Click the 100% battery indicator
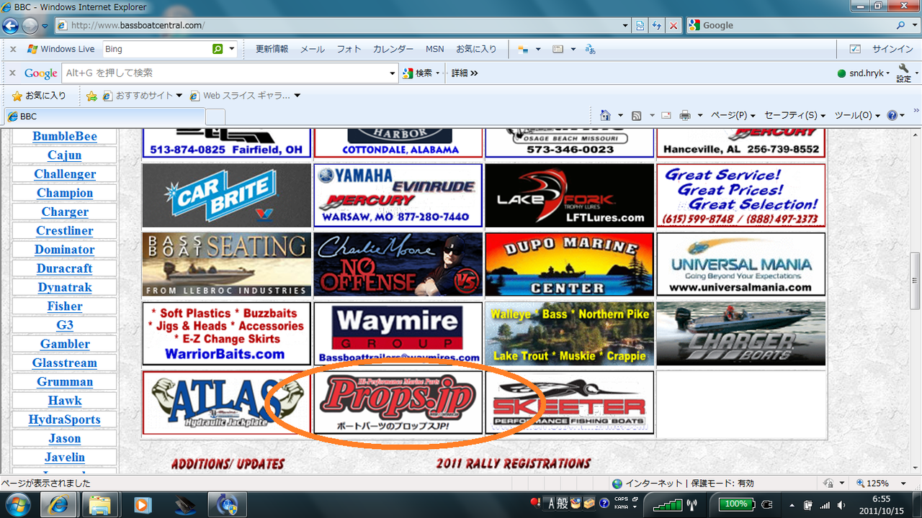Viewport: 922px width, 518px height. tap(735, 504)
